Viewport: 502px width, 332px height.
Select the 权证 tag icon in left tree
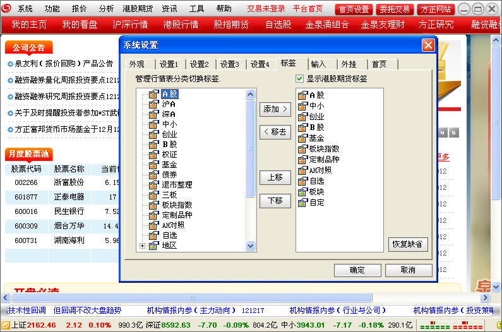[153, 155]
